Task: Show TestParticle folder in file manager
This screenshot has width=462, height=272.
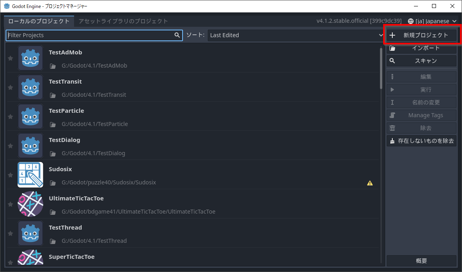Action: tap(53, 124)
